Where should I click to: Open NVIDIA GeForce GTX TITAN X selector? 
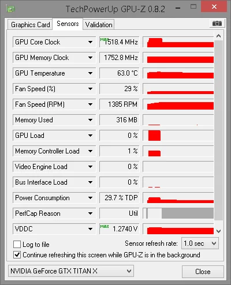[71, 271]
